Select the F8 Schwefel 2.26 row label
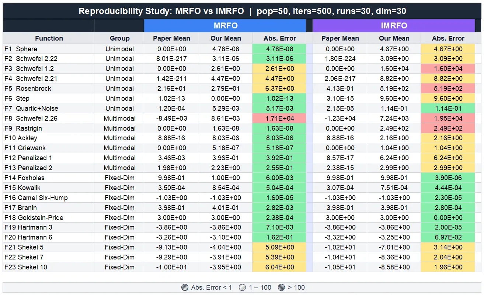The width and height of the screenshot is (484, 296). pos(31,118)
